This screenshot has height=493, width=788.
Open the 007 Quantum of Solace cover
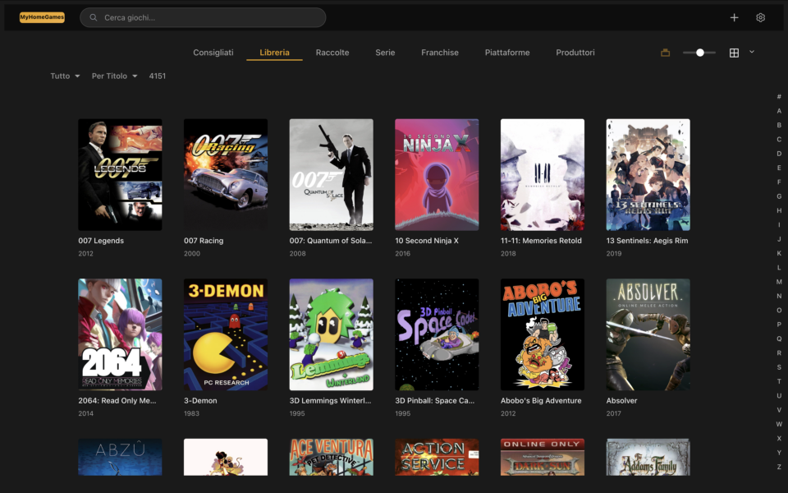(331, 174)
